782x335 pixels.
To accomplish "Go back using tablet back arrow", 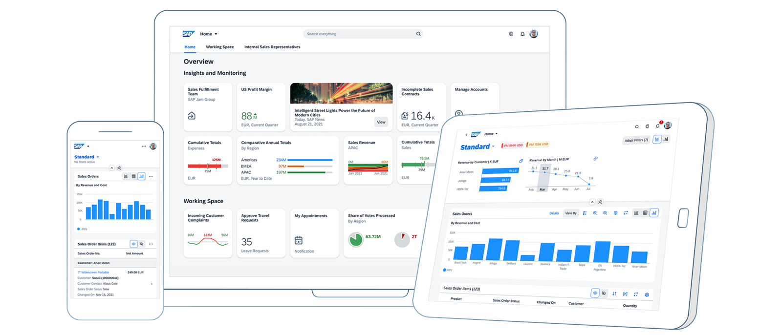I will pos(466,135).
